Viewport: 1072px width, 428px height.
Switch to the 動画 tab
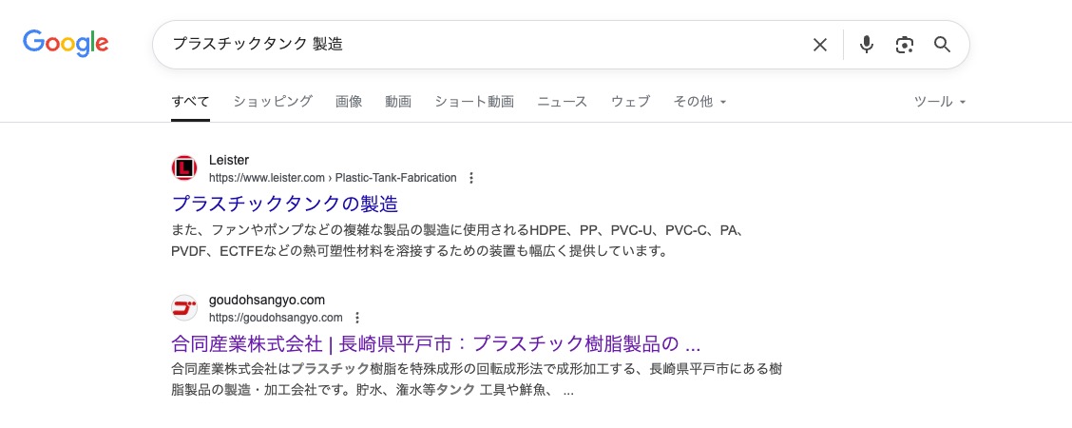click(x=398, y=102)
